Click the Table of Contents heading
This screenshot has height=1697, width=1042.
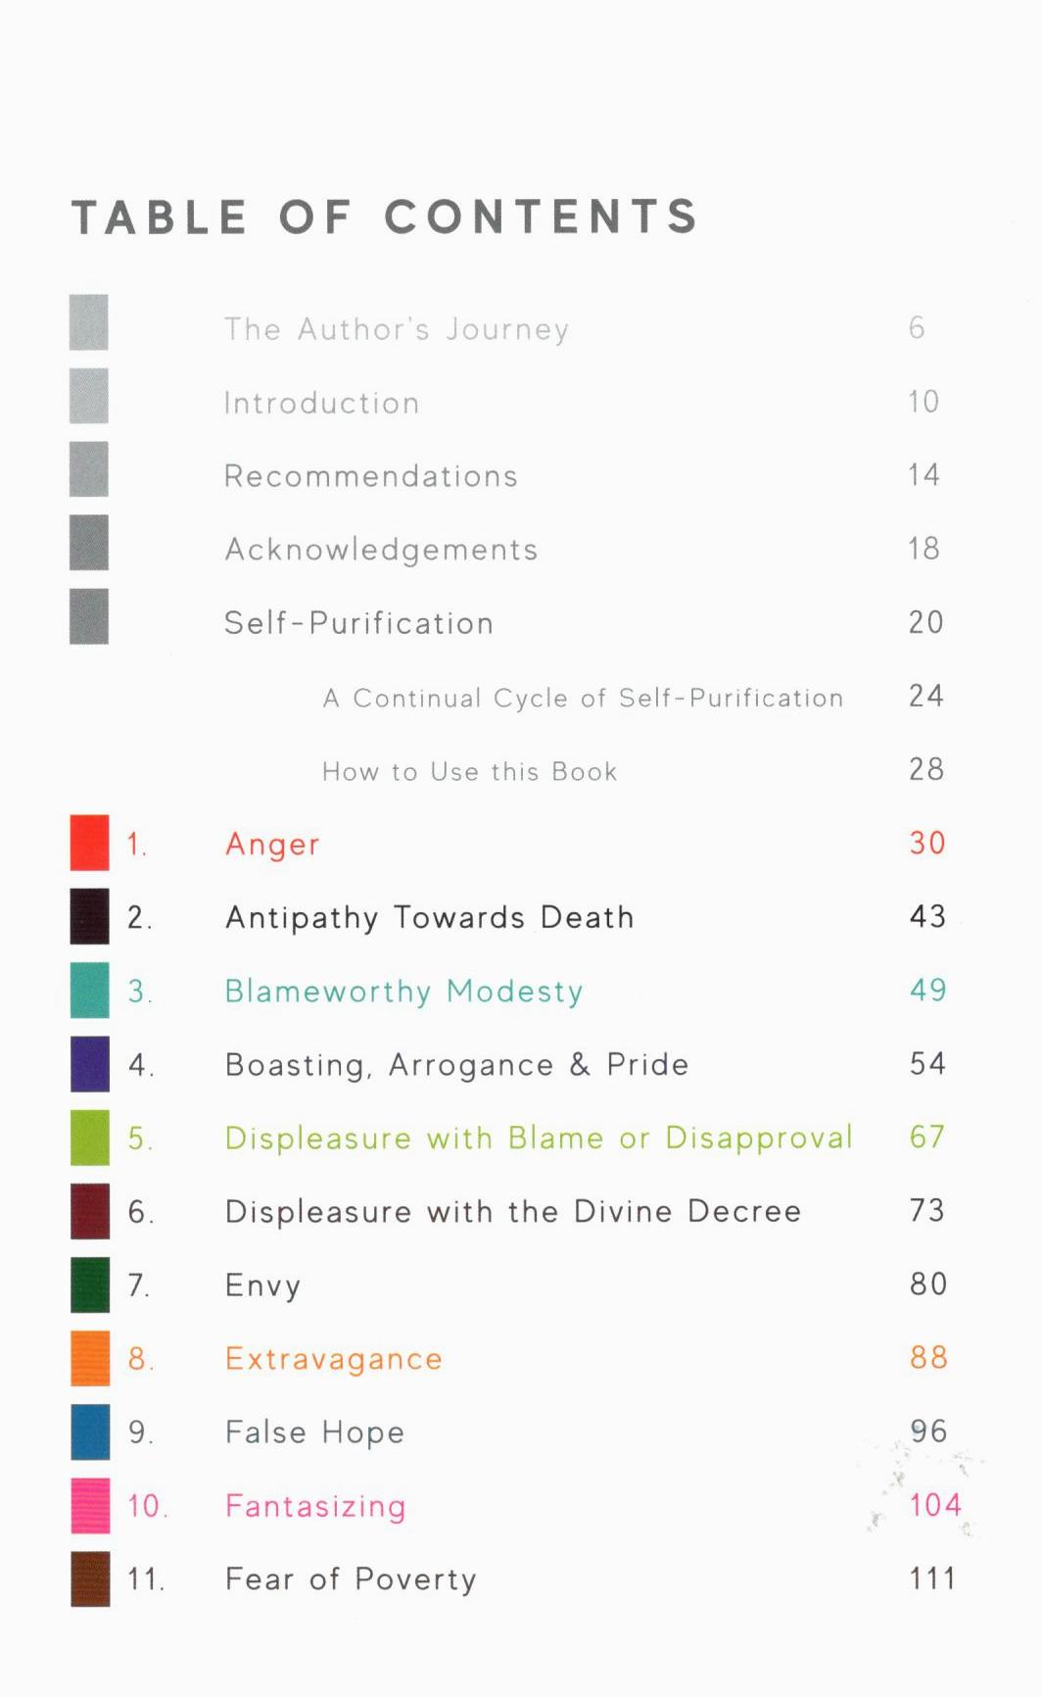pyautogui.click(x=384, y=217)
